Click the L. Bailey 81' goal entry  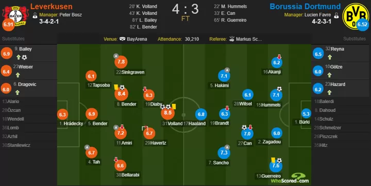145,20
